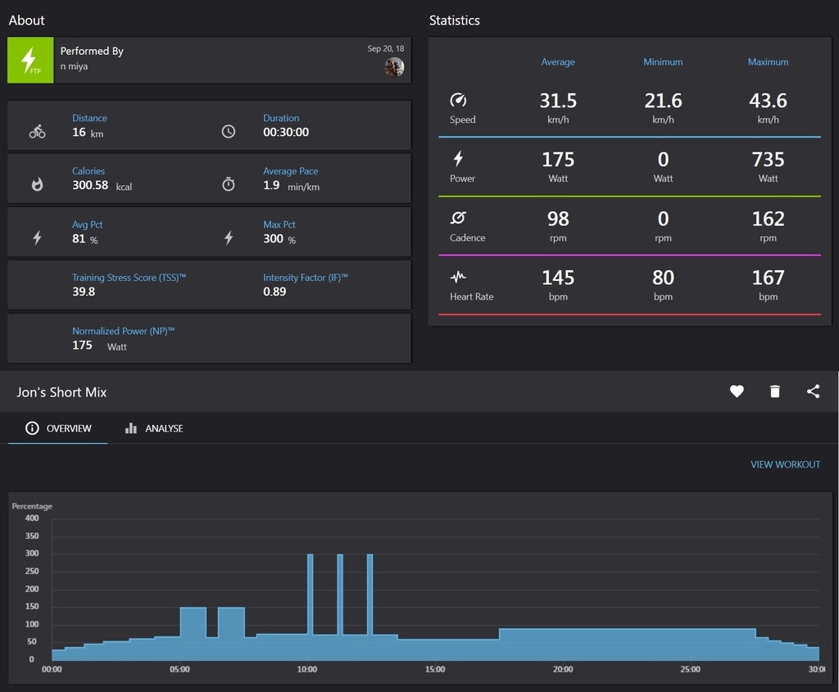This screenshot has height=692, width=839.
Task: Select the OVERVIEW tab
Action: [58, 428]
